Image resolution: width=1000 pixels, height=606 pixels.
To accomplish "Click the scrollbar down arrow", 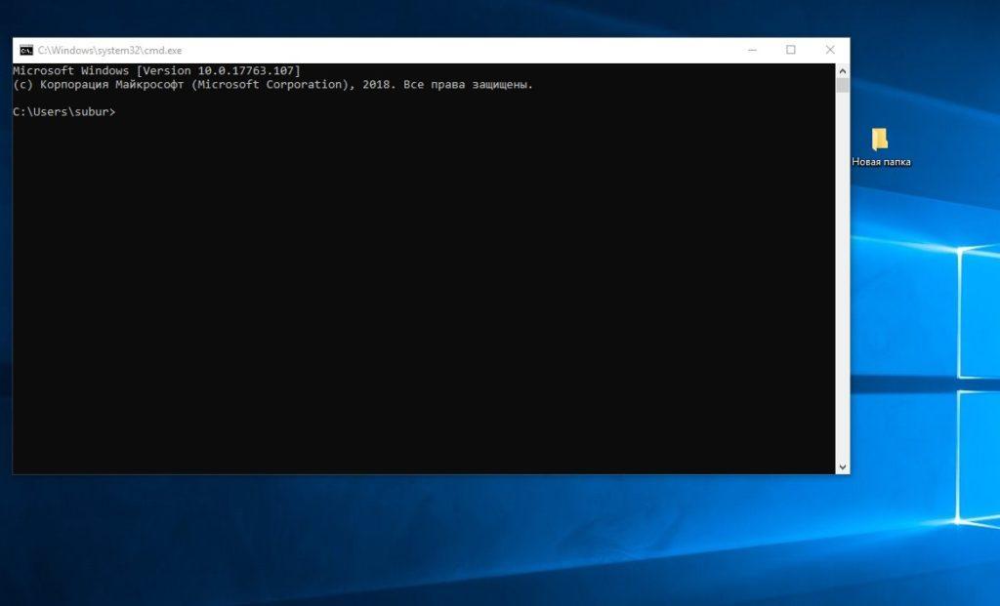I will pos(842,467).
